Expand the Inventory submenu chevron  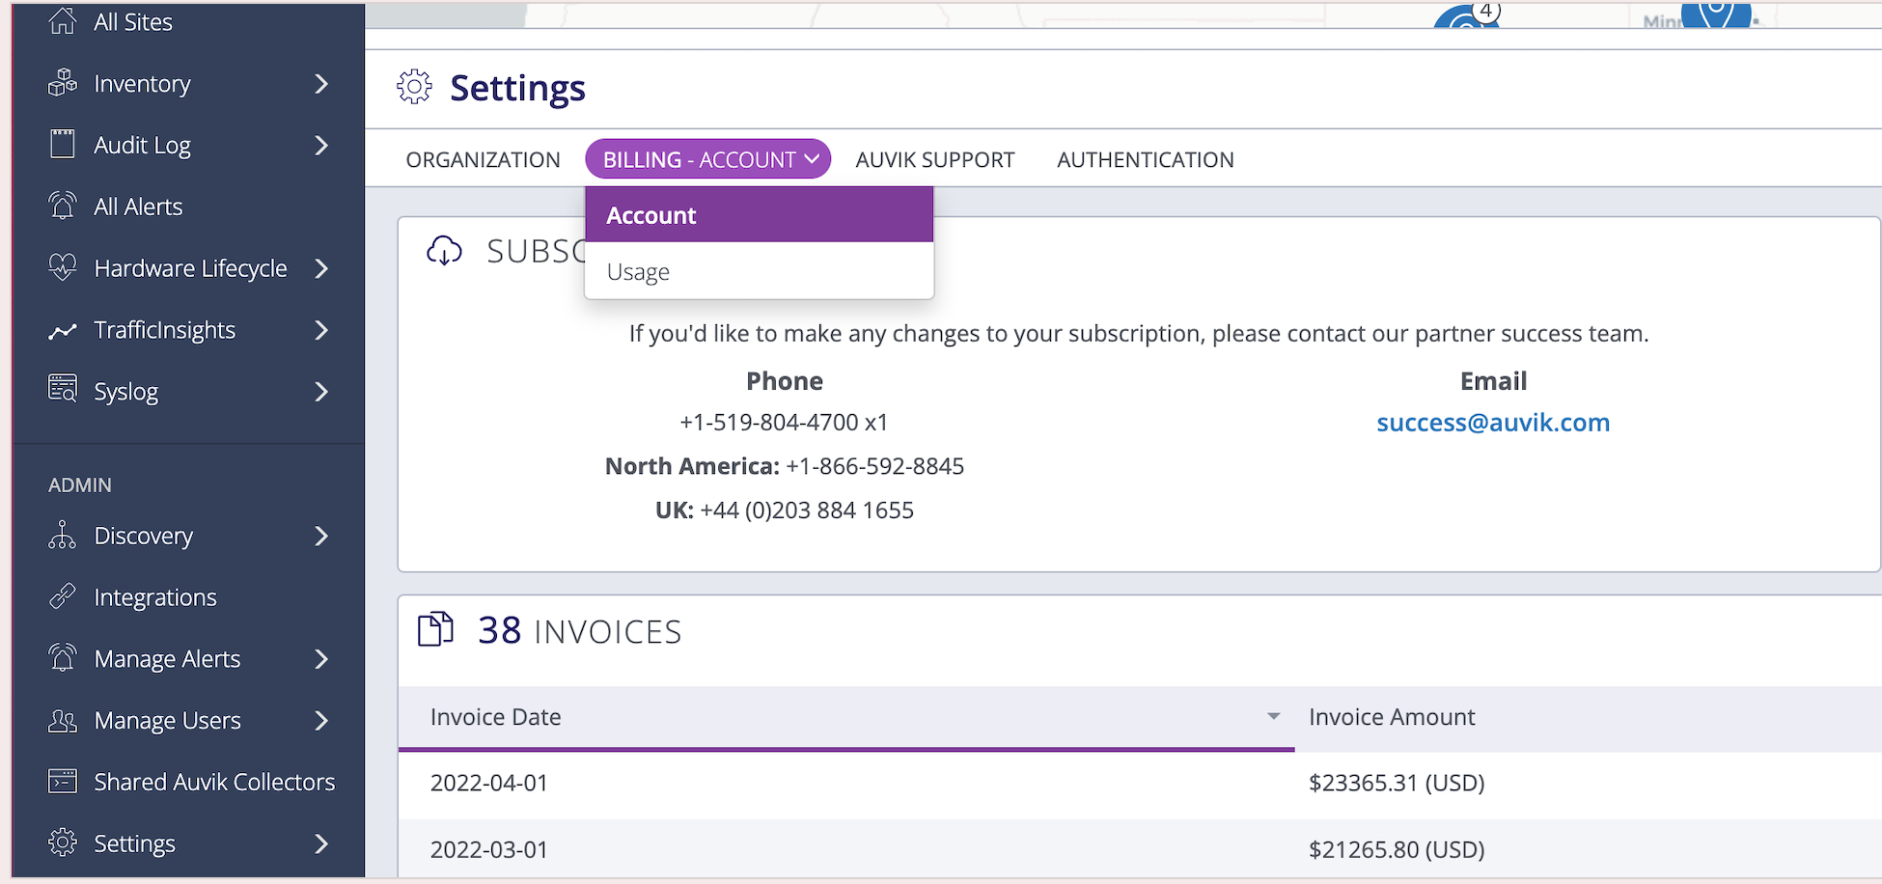tap(321, 84)
